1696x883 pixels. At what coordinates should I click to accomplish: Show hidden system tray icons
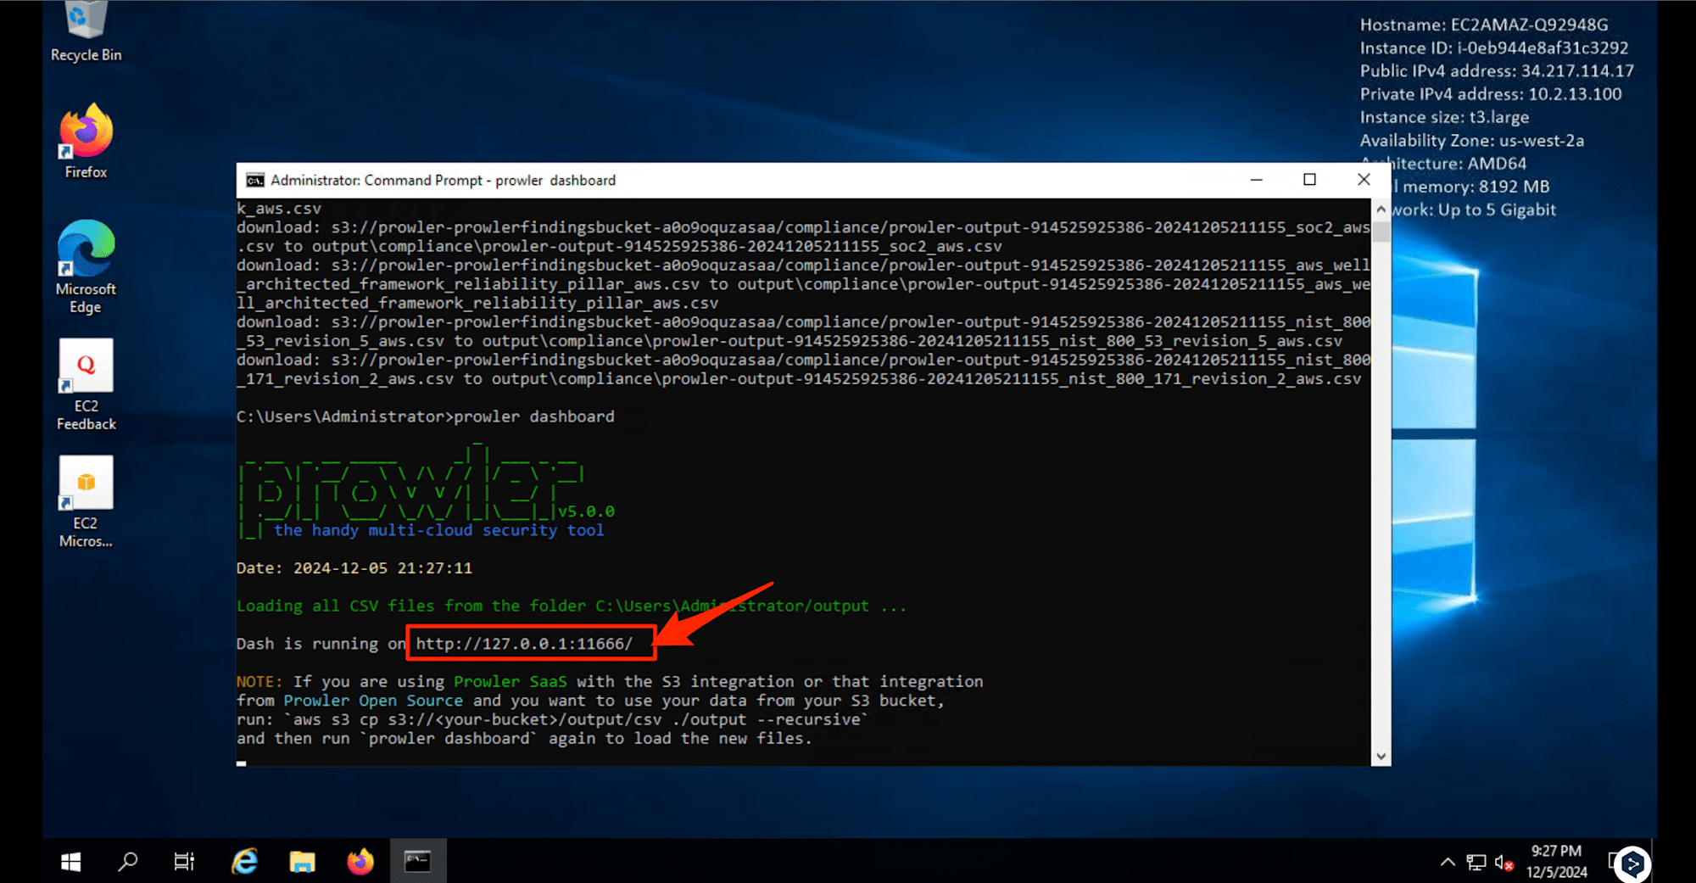coord(1448,863)
